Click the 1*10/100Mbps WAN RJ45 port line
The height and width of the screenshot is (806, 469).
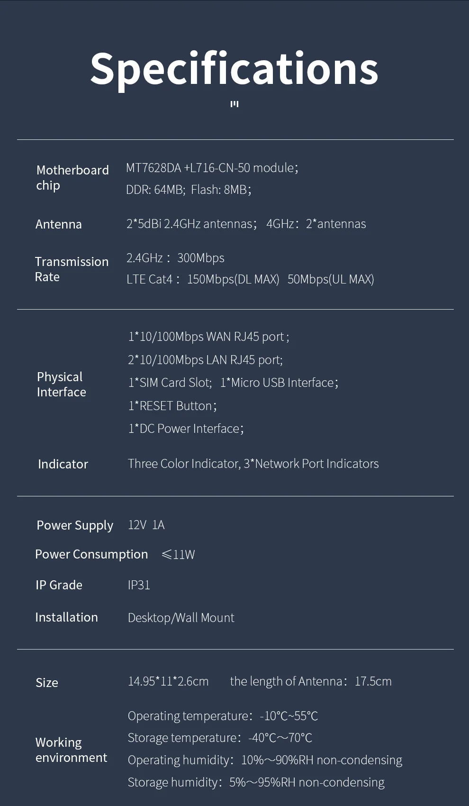(x=208, y=337)
